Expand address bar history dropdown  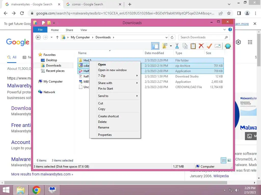166,37
